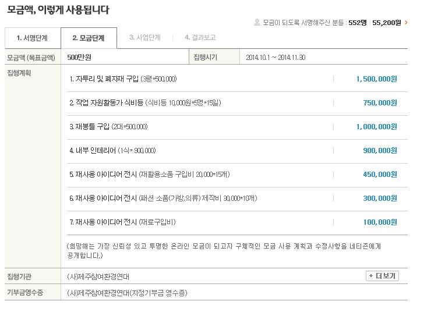Select the amount '450,000원'

click(380, 174)
